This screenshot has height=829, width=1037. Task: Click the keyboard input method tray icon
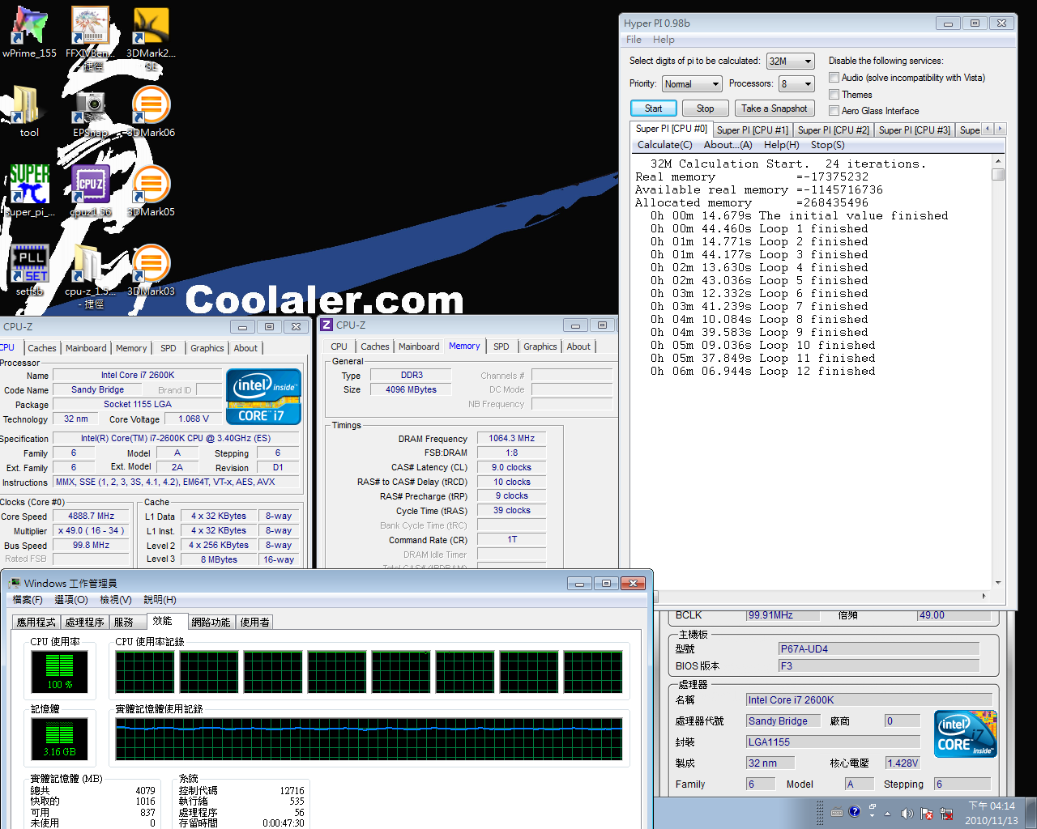click(836, 812)
